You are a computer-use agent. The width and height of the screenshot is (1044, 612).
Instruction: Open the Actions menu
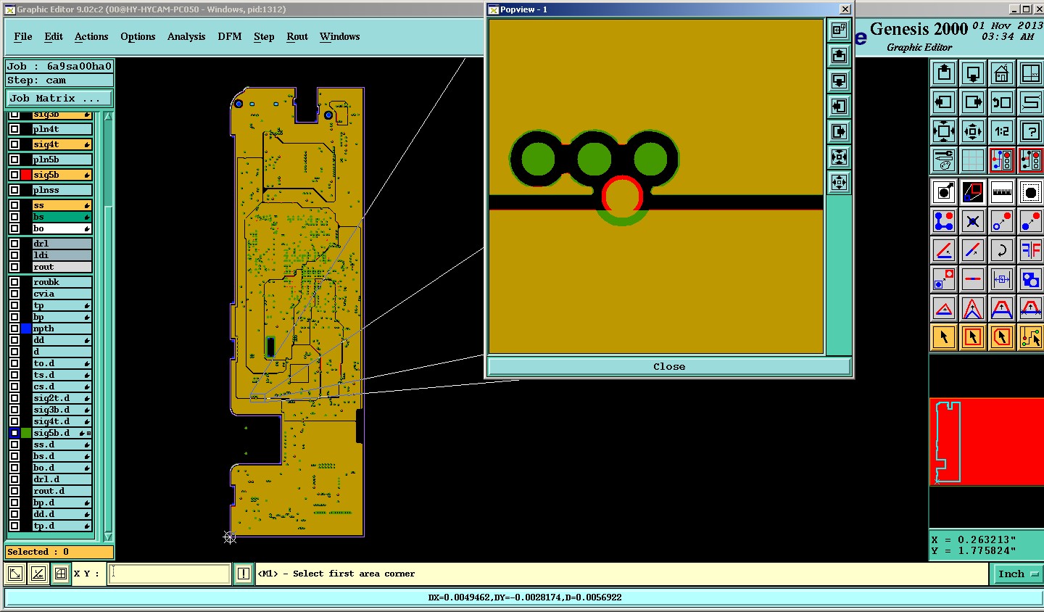point(91,36)
